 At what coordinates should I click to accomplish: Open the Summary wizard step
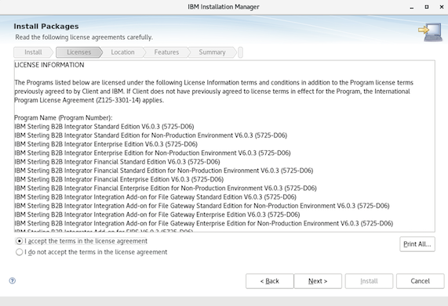pyautogui.click(x=212, y=52)
